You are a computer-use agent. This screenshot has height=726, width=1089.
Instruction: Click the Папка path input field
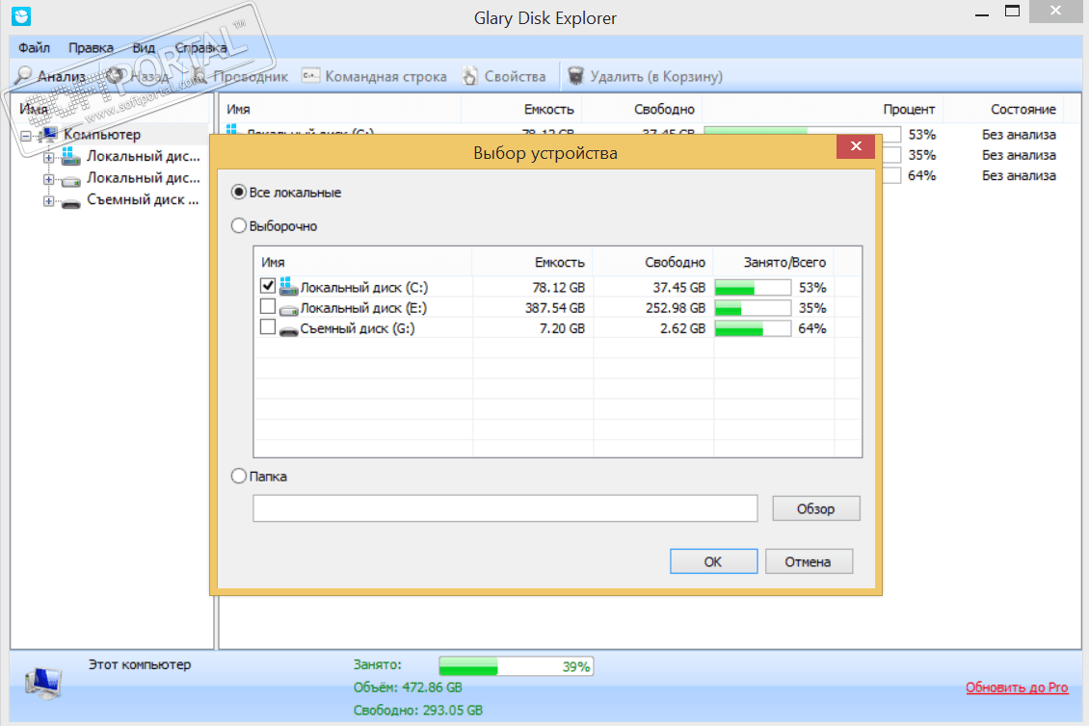coord(505,508)
